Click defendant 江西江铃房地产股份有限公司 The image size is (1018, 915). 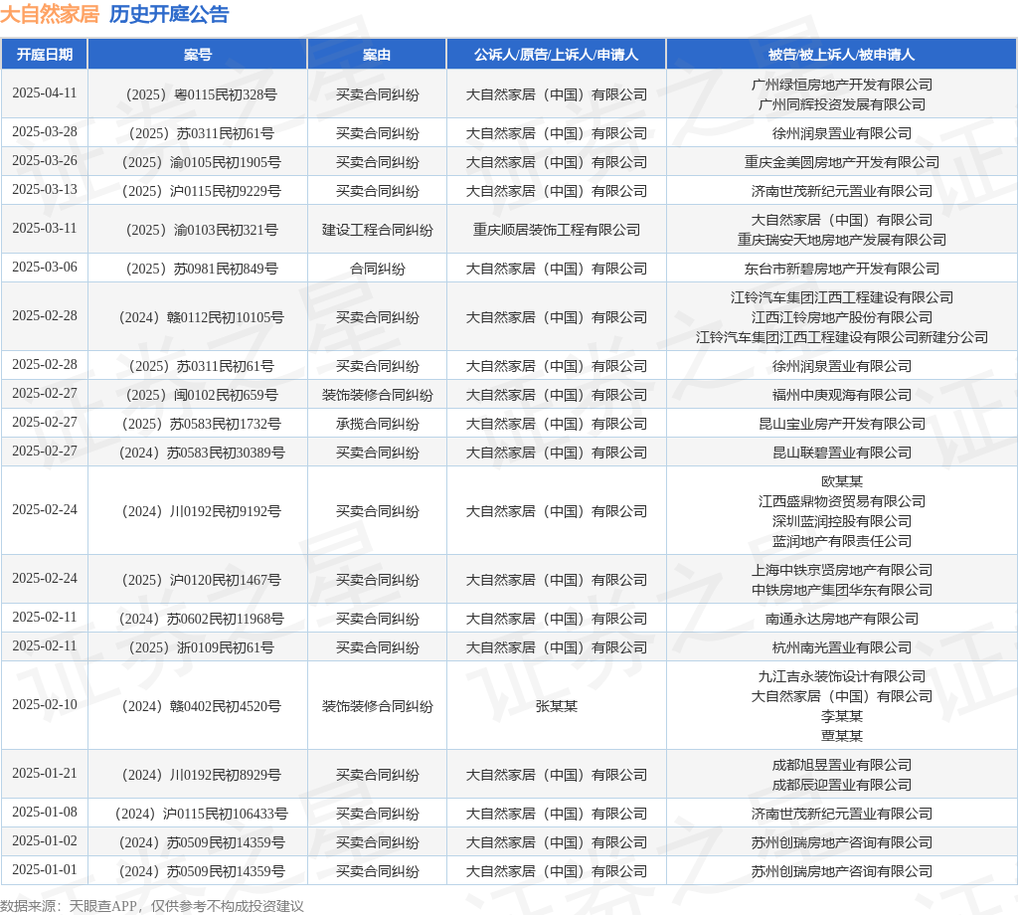(x=841, y=317)
